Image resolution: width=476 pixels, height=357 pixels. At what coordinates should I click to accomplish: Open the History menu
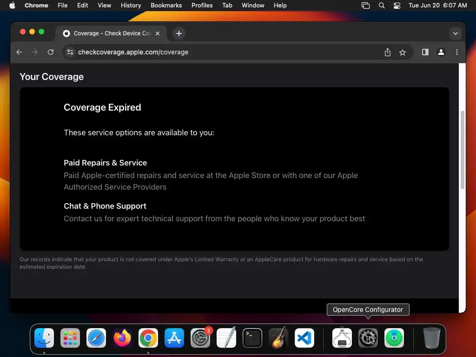(131, 5)
